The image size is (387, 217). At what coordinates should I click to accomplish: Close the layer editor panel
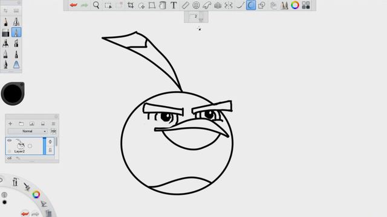(x=56, y=116)
